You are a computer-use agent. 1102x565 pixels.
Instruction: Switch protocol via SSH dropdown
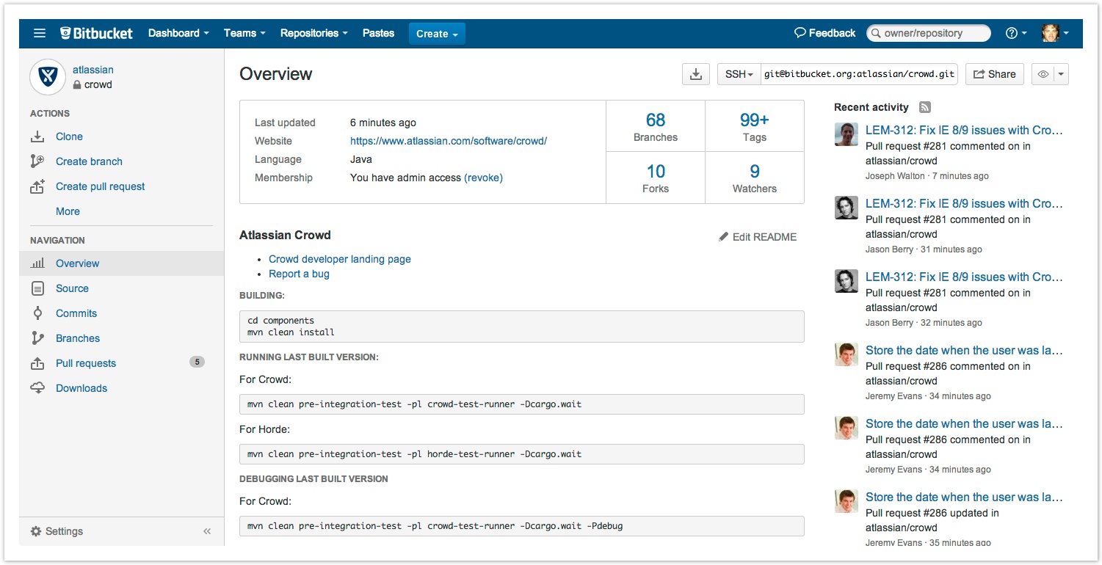[739, 74]
